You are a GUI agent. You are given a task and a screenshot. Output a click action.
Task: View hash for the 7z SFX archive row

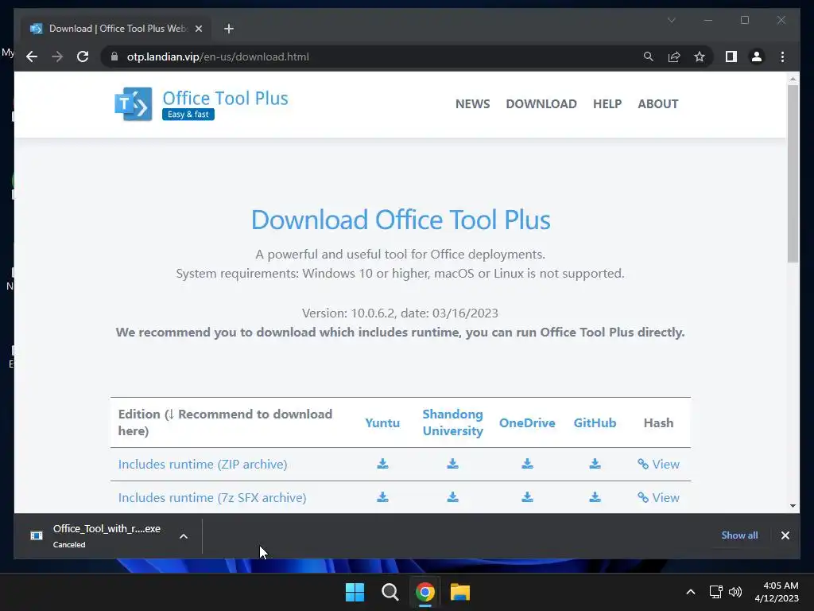(x=658, y=498)
